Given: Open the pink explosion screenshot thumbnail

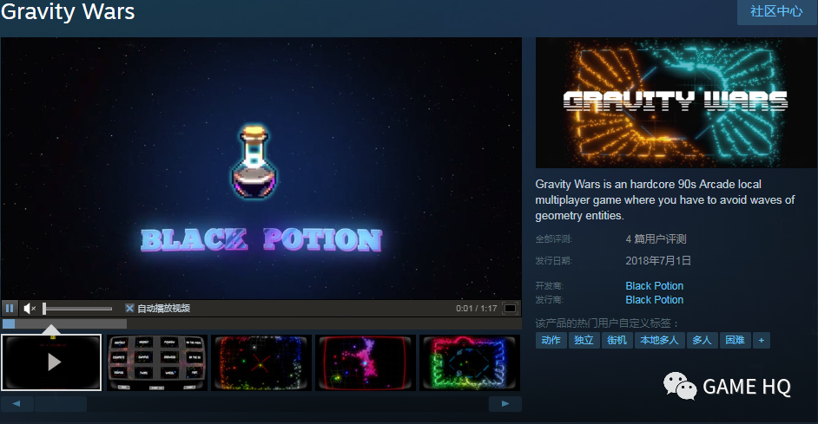Looking at the screenshot, I should pyautogui.click(x=366, y=362).
